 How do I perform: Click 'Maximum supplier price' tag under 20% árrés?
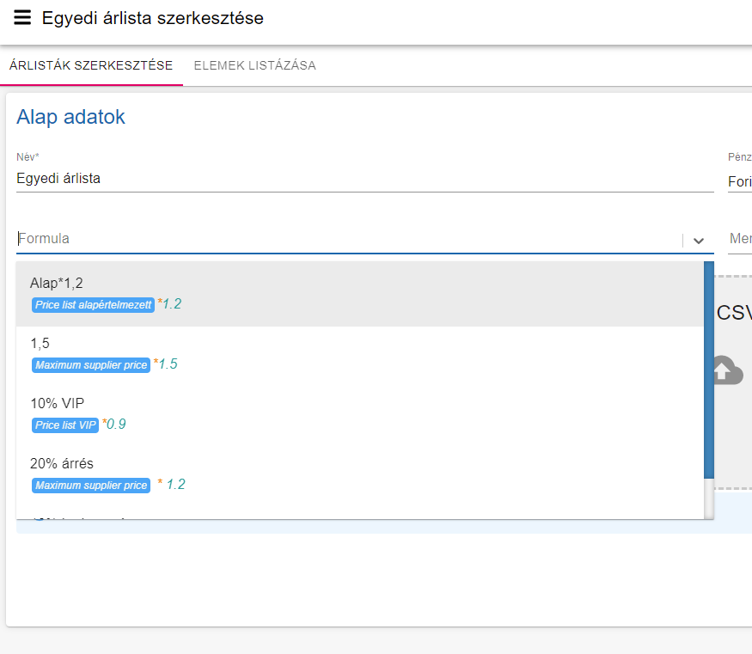91,486
